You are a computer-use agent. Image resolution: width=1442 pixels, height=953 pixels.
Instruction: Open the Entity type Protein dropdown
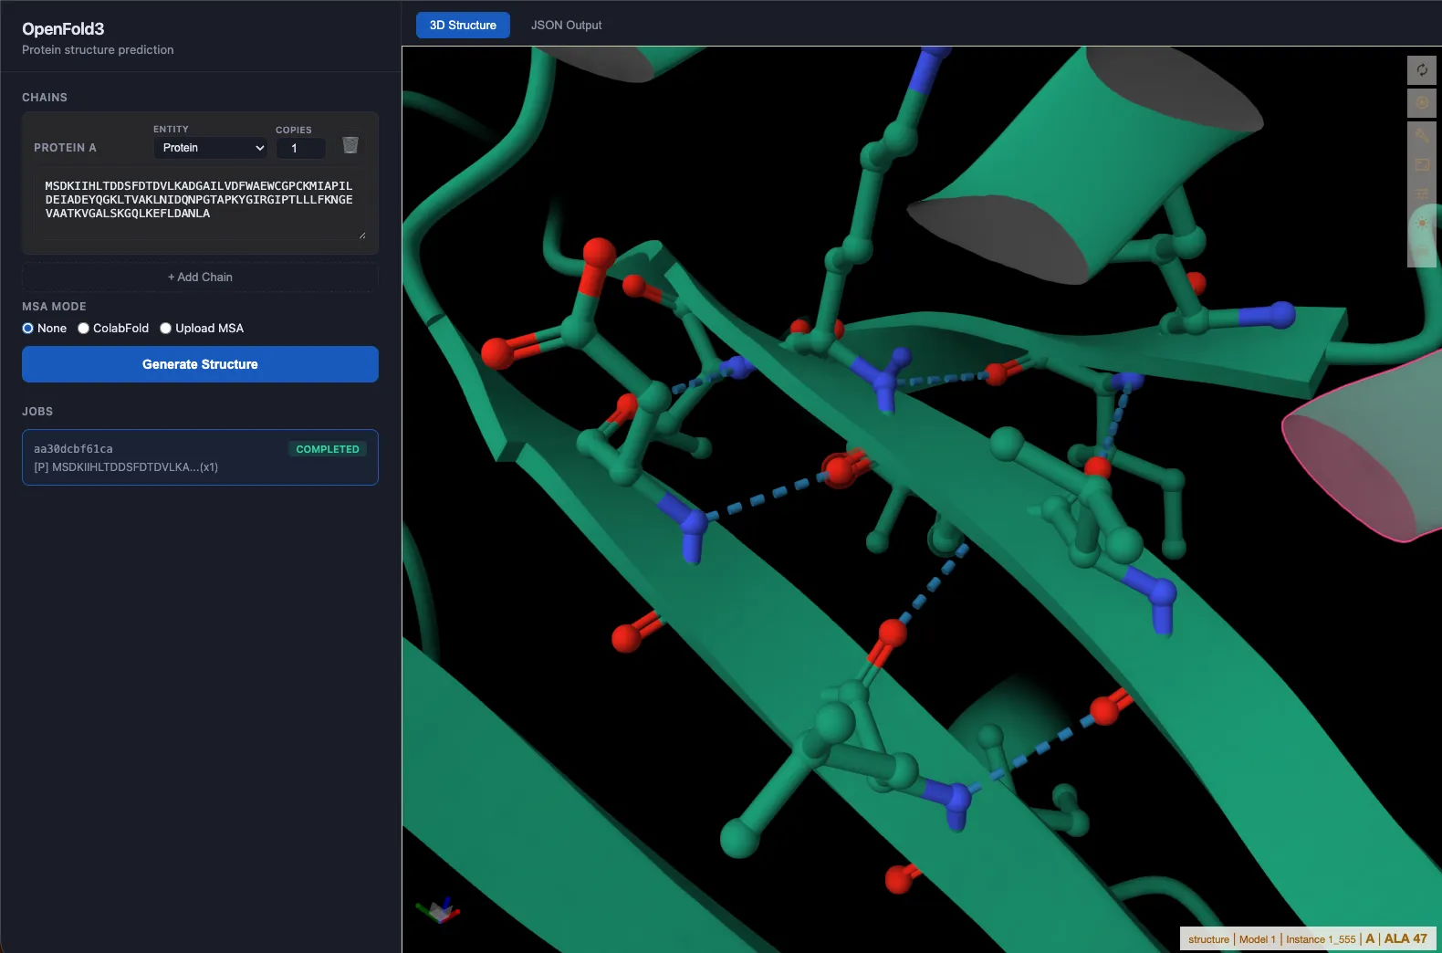point(210,148)
